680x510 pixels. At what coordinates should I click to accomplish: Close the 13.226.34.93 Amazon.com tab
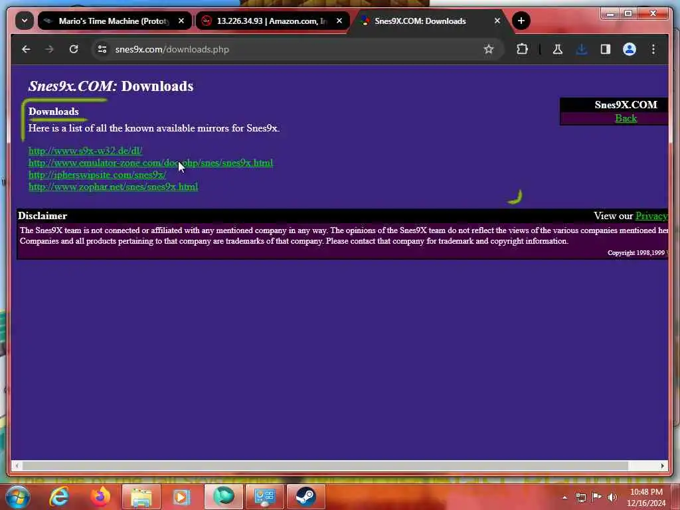[339, 21]
